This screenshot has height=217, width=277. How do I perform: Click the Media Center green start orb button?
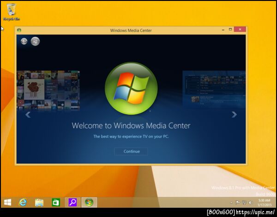[x=35, y=42]
